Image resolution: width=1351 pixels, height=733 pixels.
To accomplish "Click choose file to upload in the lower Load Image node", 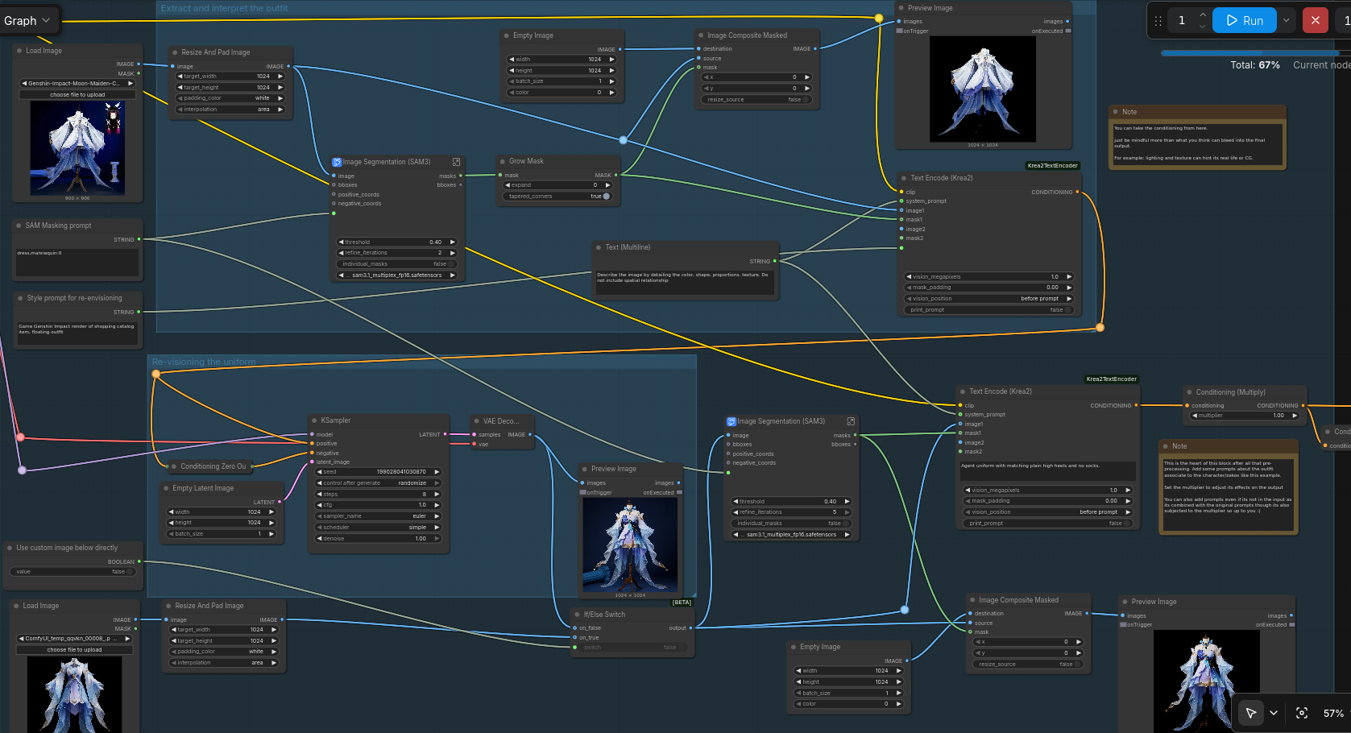I will (74, 650).
